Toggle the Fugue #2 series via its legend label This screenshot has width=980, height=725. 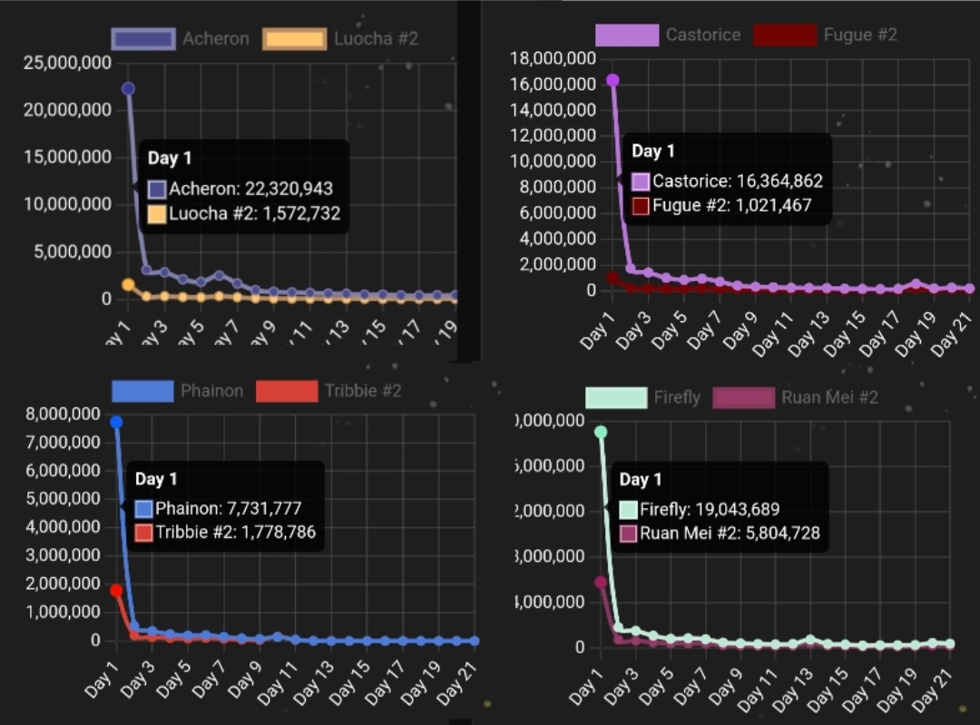click(860, 35)
